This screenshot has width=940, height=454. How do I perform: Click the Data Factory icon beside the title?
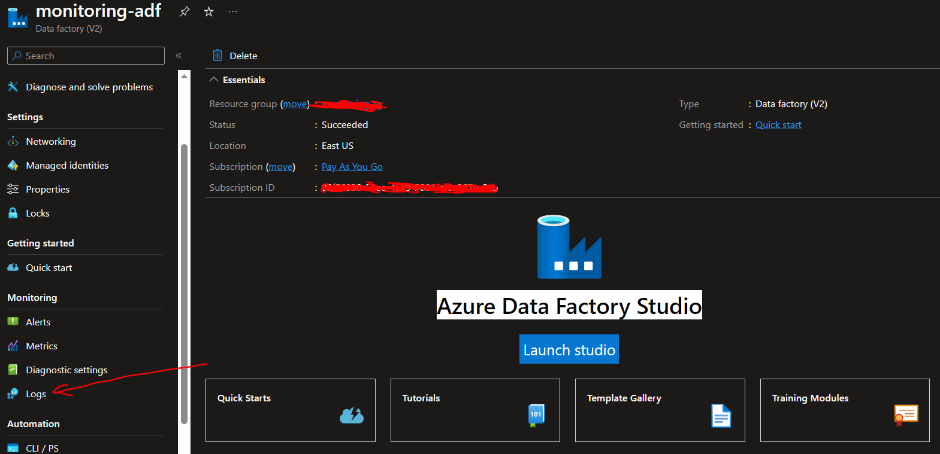(17, 17)
